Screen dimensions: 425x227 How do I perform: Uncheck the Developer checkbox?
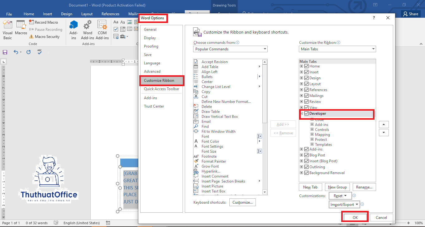[x=307, y=113]
